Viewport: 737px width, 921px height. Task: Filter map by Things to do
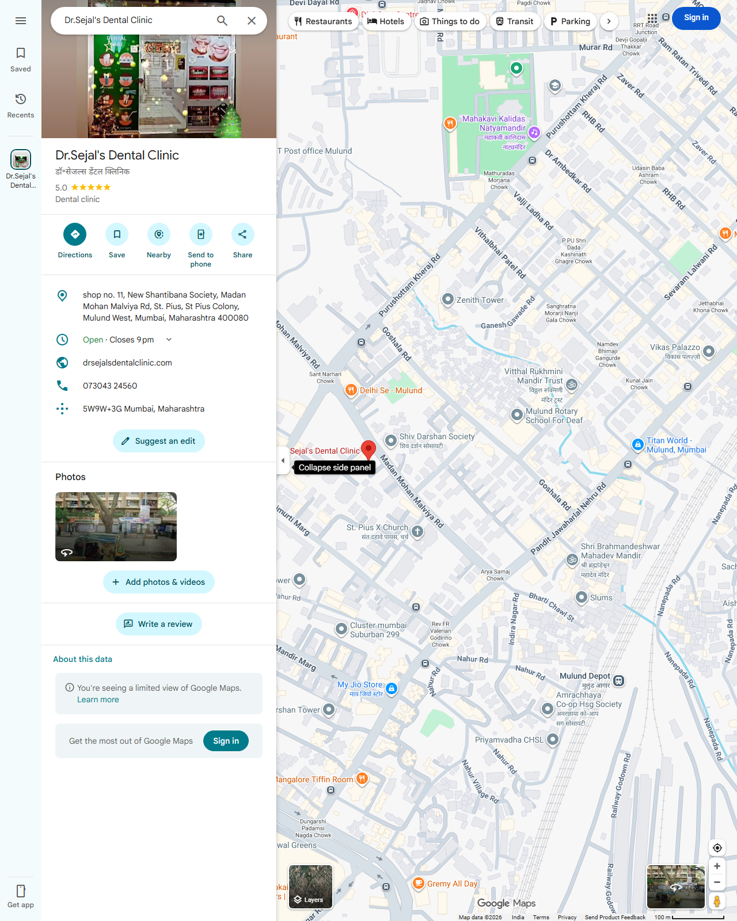450,21
